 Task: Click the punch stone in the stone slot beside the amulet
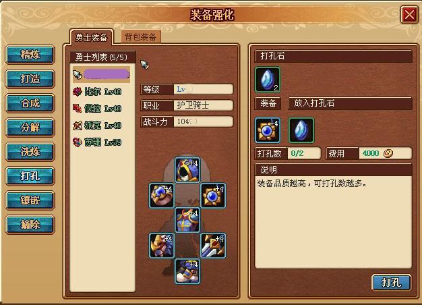click(301, 130)
